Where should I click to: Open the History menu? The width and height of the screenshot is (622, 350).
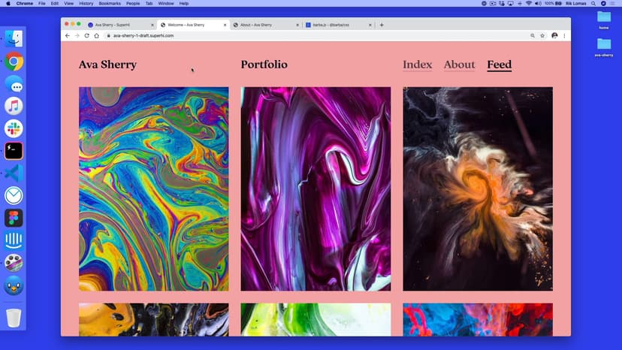86,4
